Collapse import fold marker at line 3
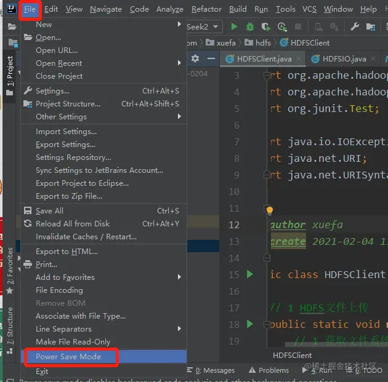The image size is (388, 382). tap(267, 76)
